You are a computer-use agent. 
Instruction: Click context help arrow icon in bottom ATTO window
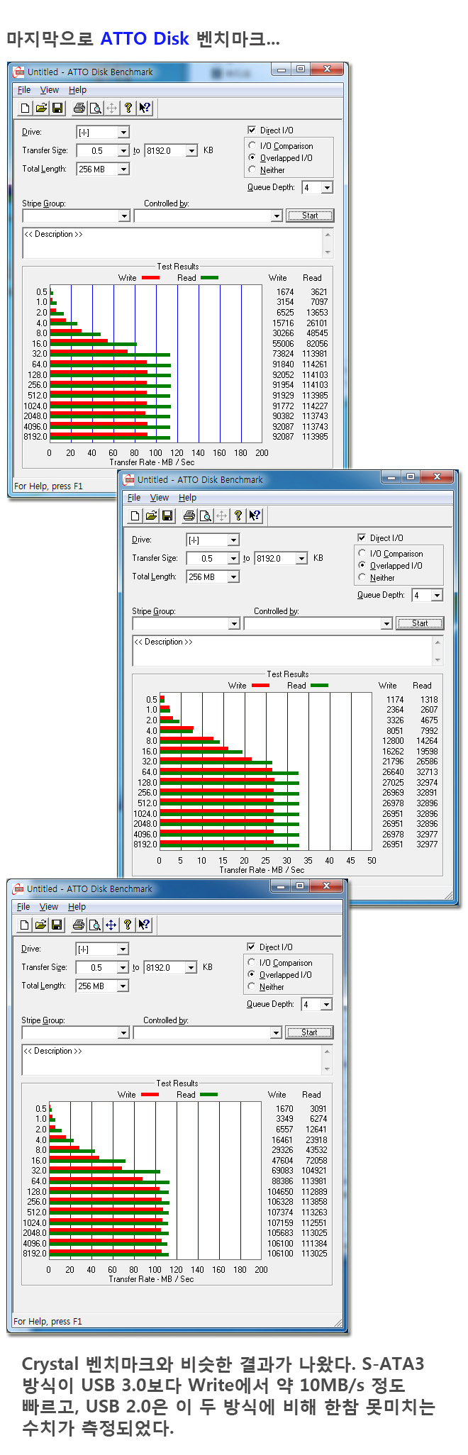tap(143, 925)
